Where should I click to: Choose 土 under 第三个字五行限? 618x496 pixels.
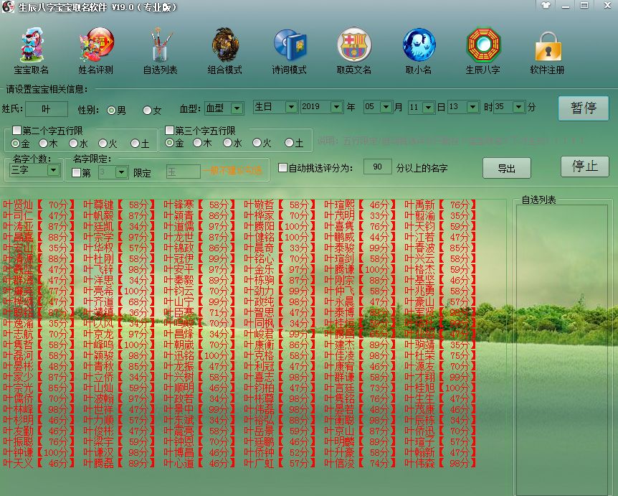pyautogui.click(x=289, y=143)
